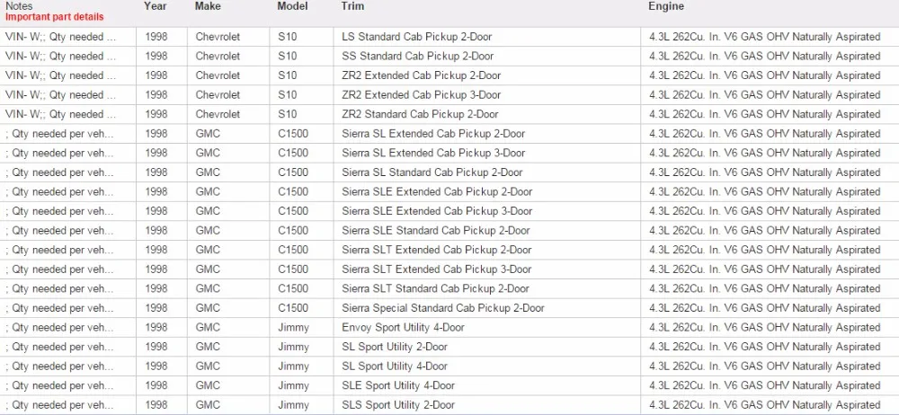Click the Envoy Sport Utility 4-Door trim

pyautogui.click(x=403, y=328)
